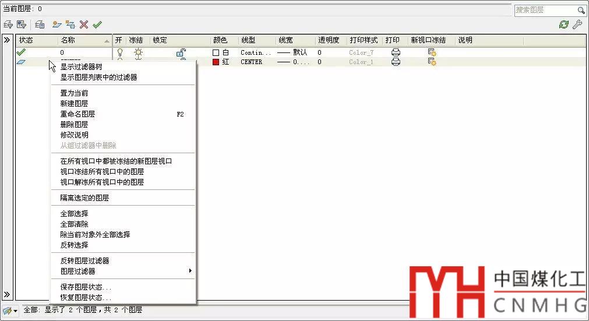Click the 透明度 column header
The height and width of the screenshot is (321, 589).
click(x=331, y=40)
